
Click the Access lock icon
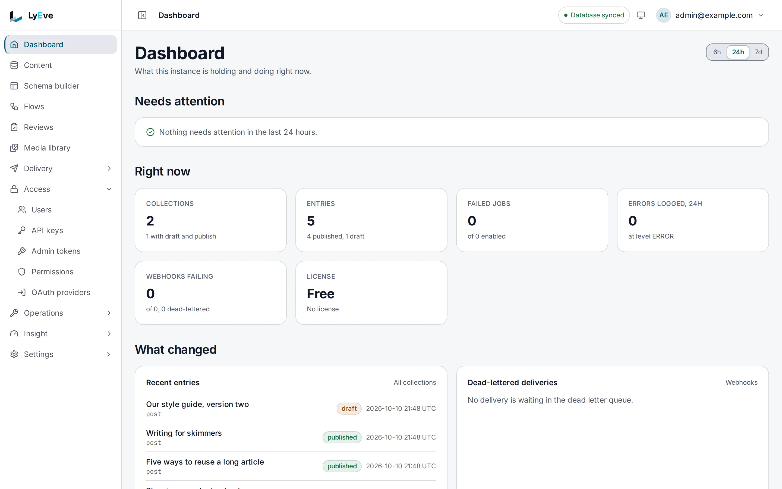click(x=14, y=189)
